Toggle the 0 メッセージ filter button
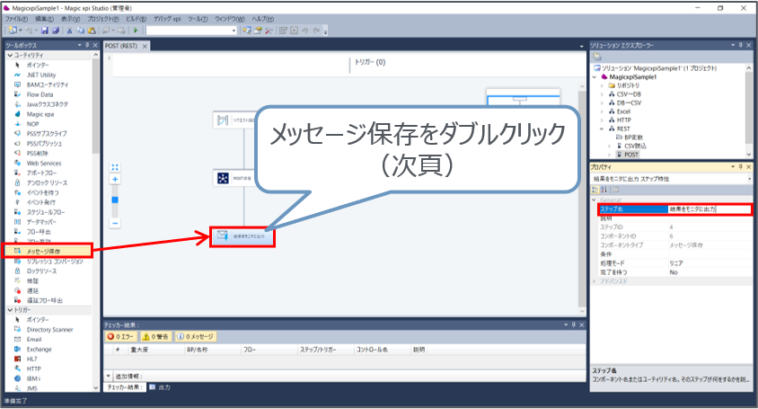Screen dimensions: 758x409 (x=193, y=336)
